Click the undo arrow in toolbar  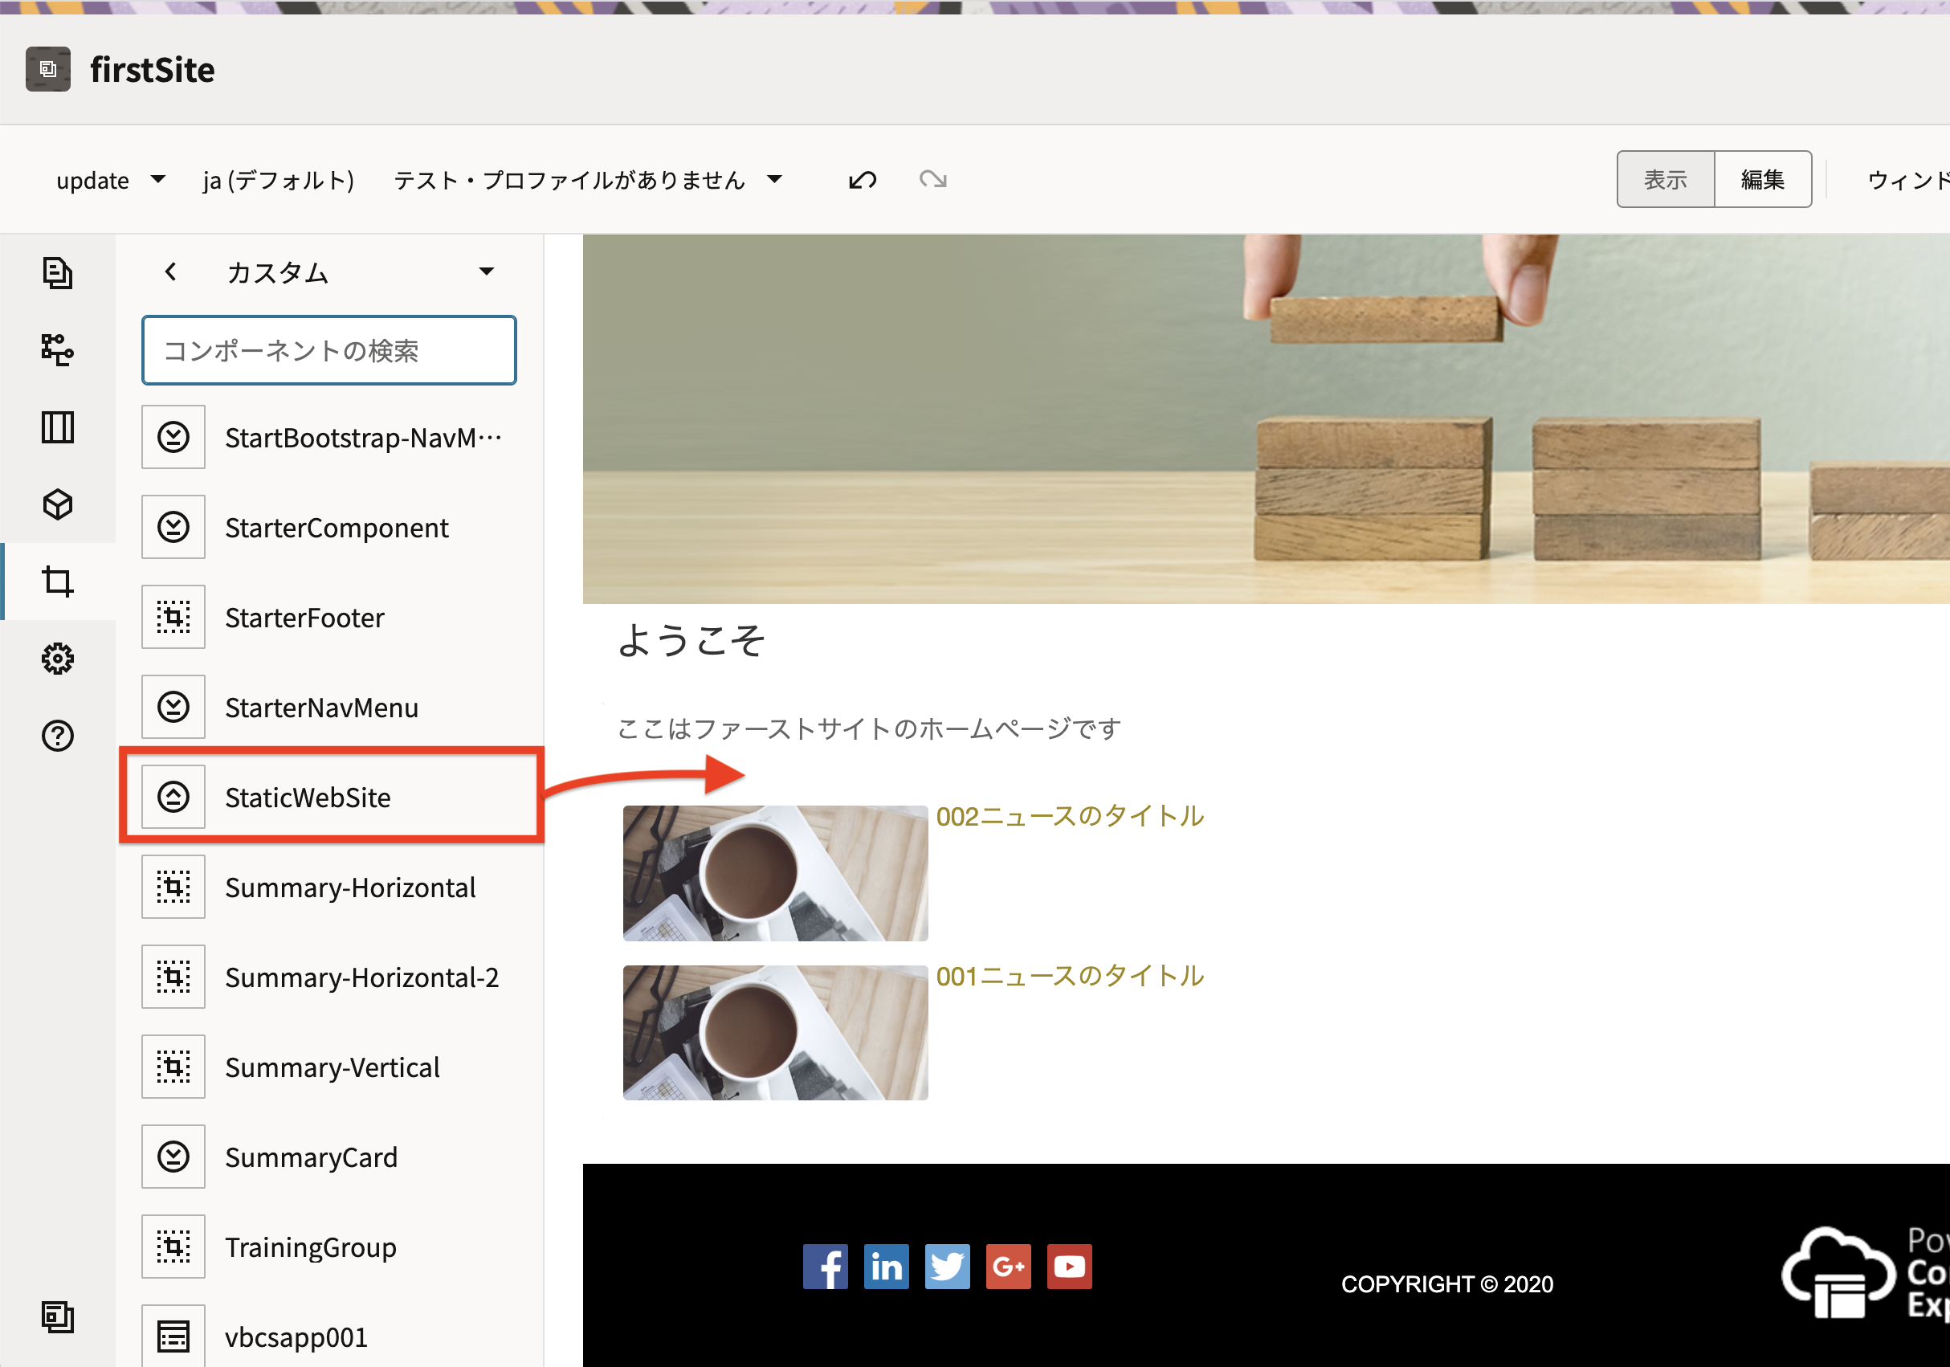[x=862, y=180]
